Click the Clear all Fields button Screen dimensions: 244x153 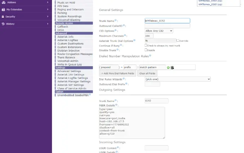[x=147, y=73]
